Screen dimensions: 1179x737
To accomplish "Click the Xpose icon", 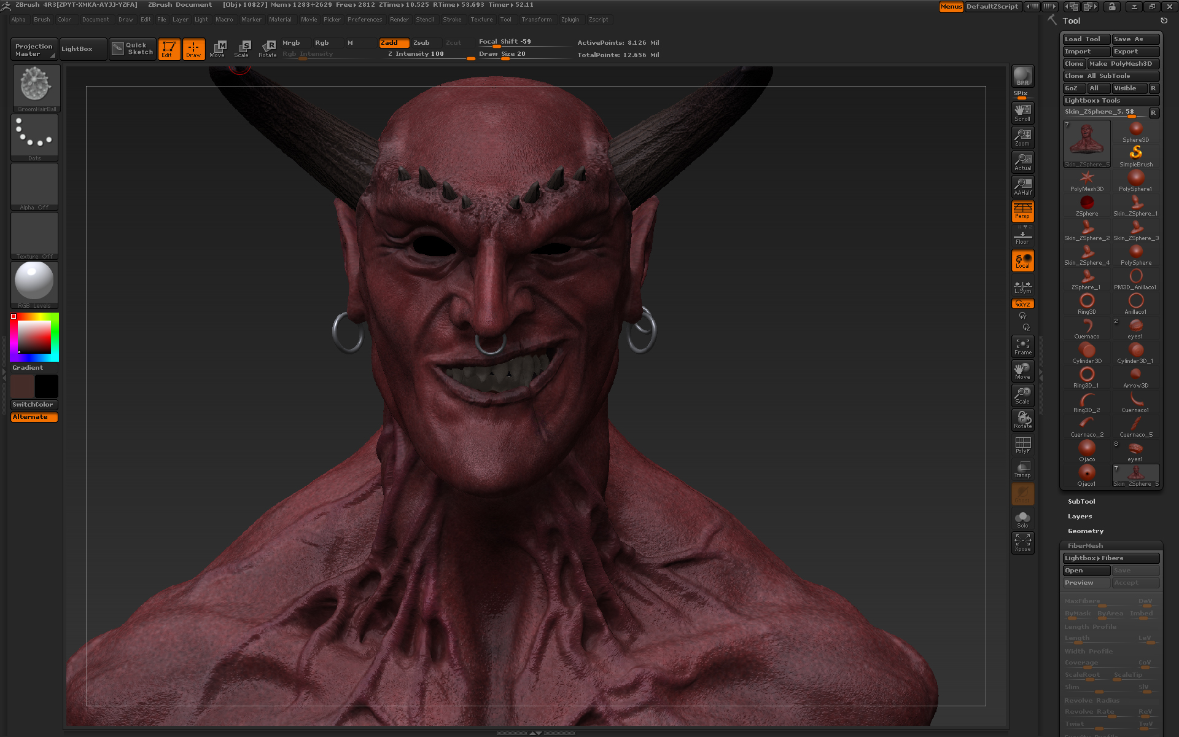I will pyautogui.click(x=1022, y=542).
